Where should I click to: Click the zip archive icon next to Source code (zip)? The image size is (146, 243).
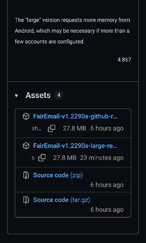pyautogui.click(x=26, y=175)
